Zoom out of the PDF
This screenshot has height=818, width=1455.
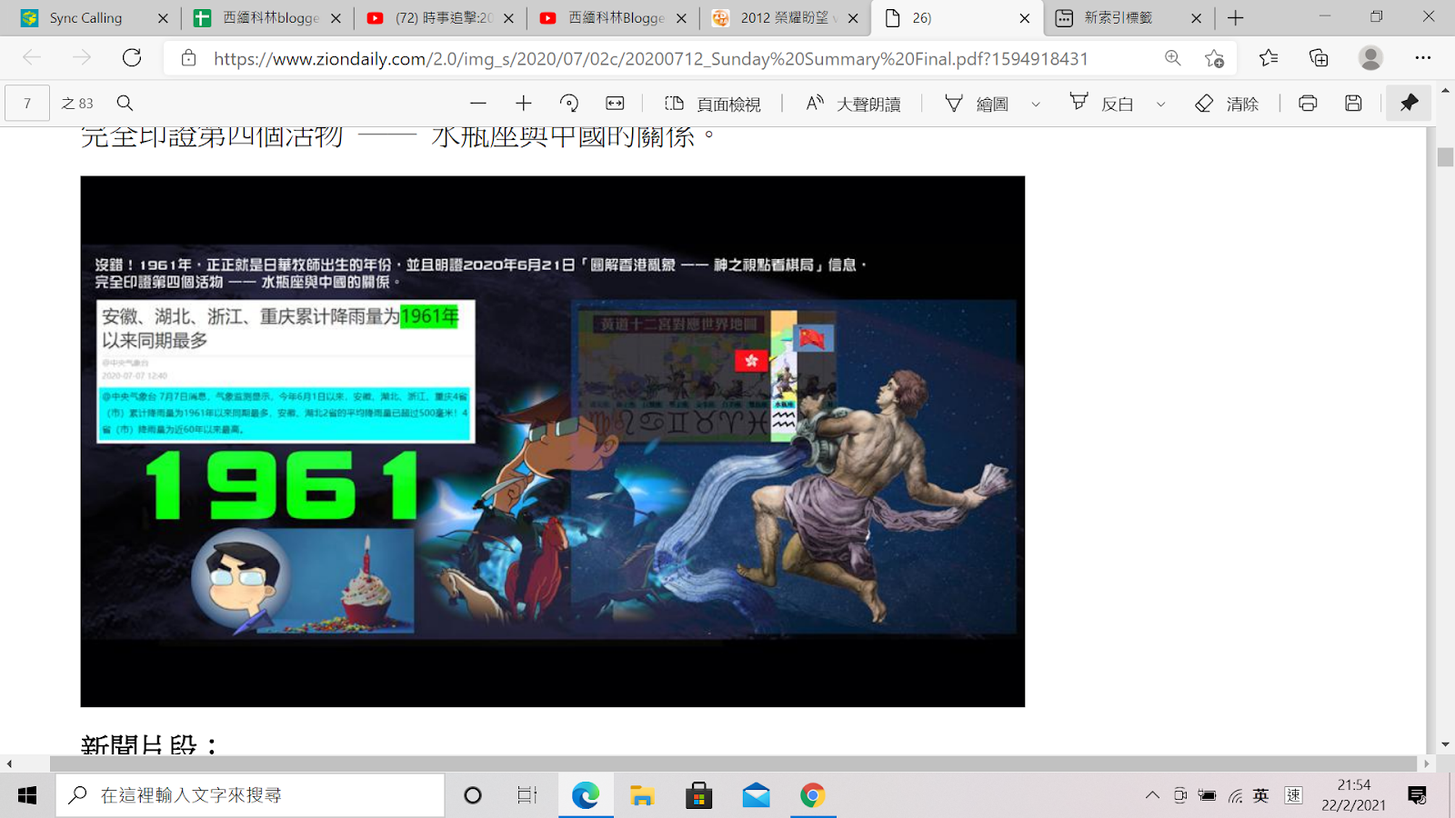coord(478,104)
